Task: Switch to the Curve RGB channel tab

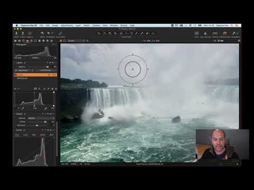Action: tap(17, 135)
